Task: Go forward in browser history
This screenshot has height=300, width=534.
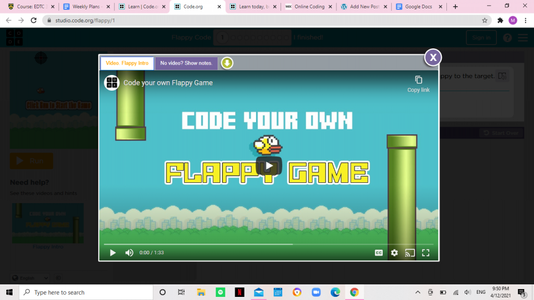Action: click(x=21, y=20)
